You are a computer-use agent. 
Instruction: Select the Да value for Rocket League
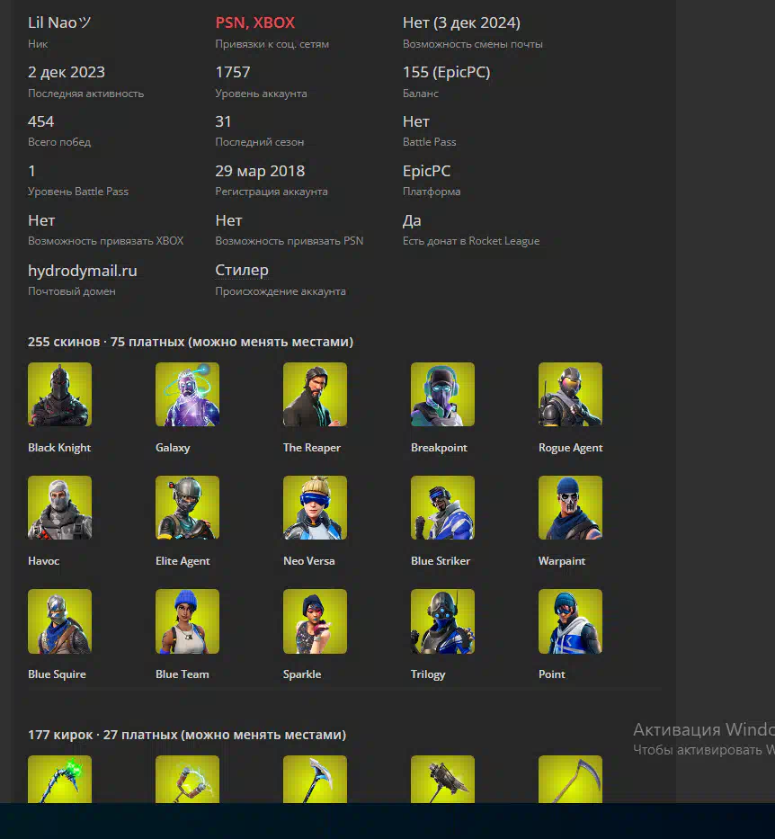point(412,220)
